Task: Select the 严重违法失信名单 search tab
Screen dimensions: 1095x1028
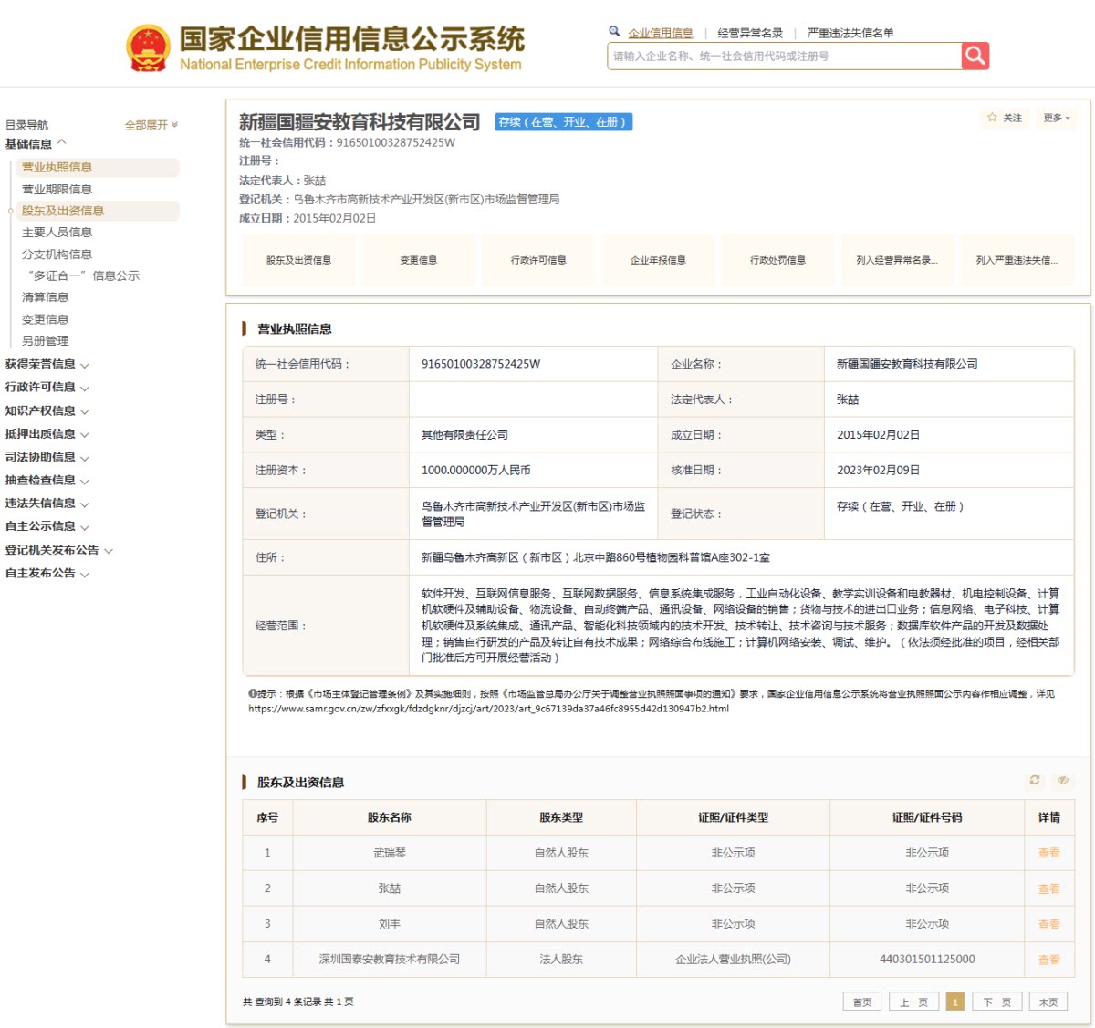Action: point(850,33)
